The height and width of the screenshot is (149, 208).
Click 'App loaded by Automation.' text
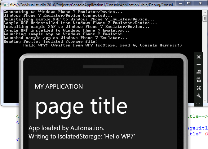[x=66, y=128]
